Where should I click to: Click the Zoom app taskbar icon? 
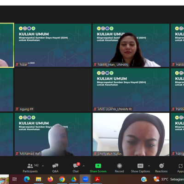pyautogui.click(x=86, y=179)
